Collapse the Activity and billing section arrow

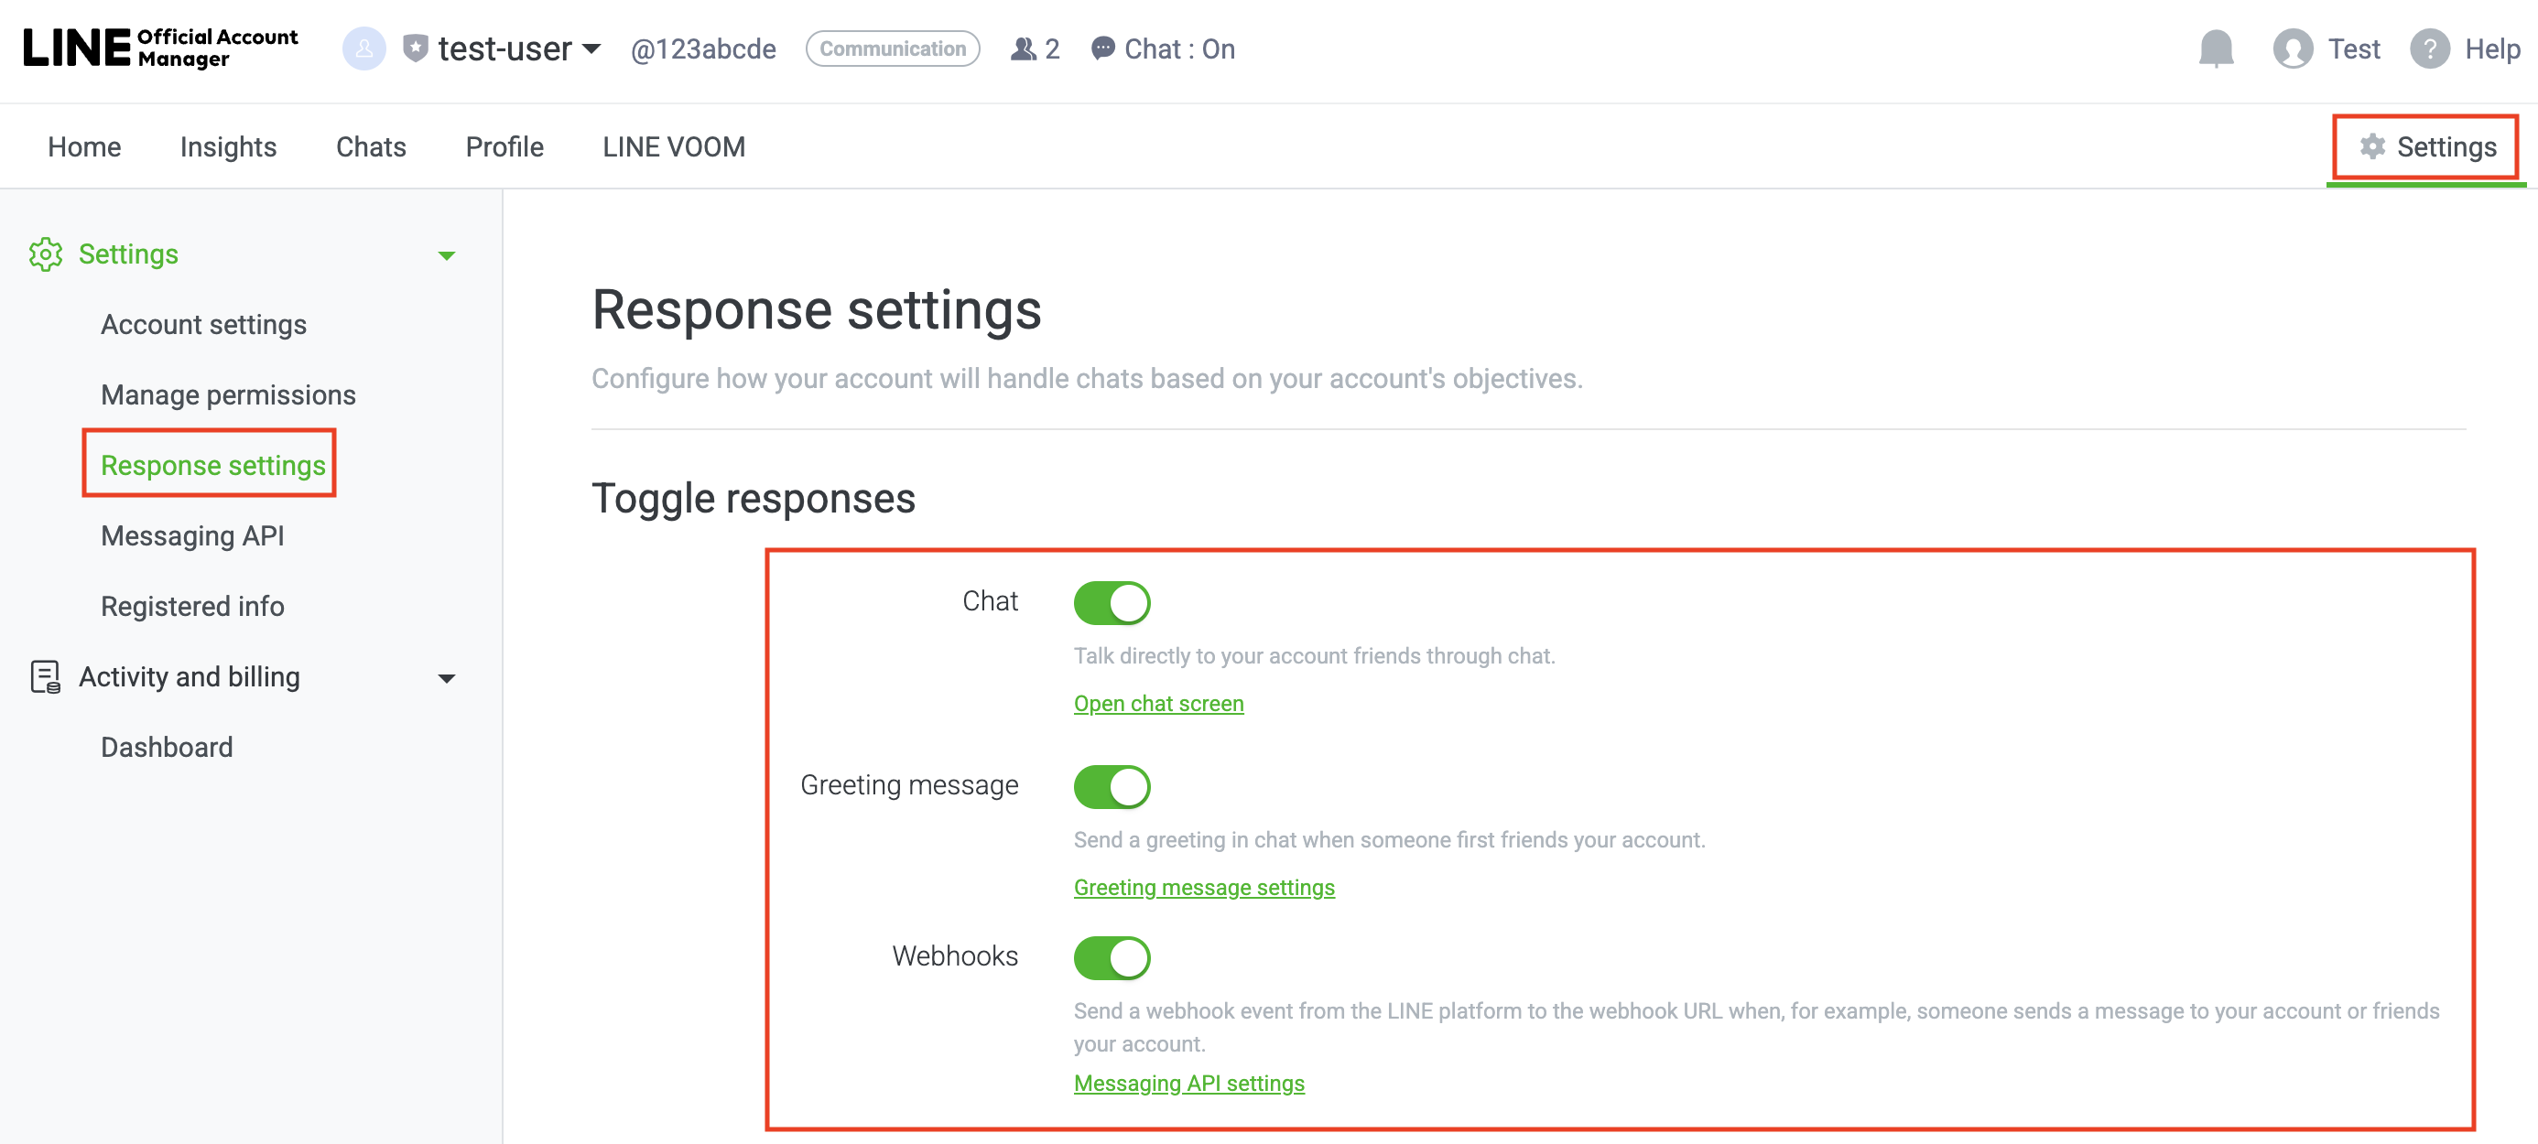446,678
